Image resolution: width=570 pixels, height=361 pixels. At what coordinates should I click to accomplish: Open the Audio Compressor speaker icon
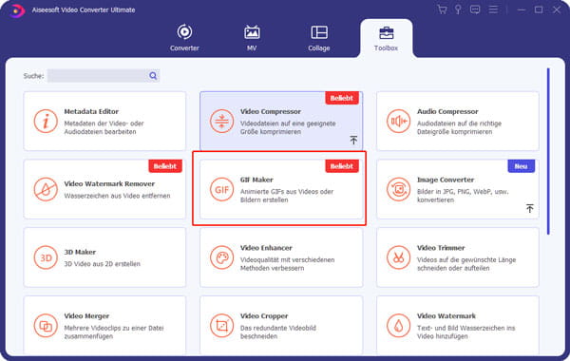click(x=398, y=121)
